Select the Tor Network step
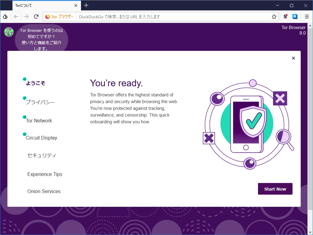This screenshot has height=235, width=313. pyautogui.click(x=39, y=121)
